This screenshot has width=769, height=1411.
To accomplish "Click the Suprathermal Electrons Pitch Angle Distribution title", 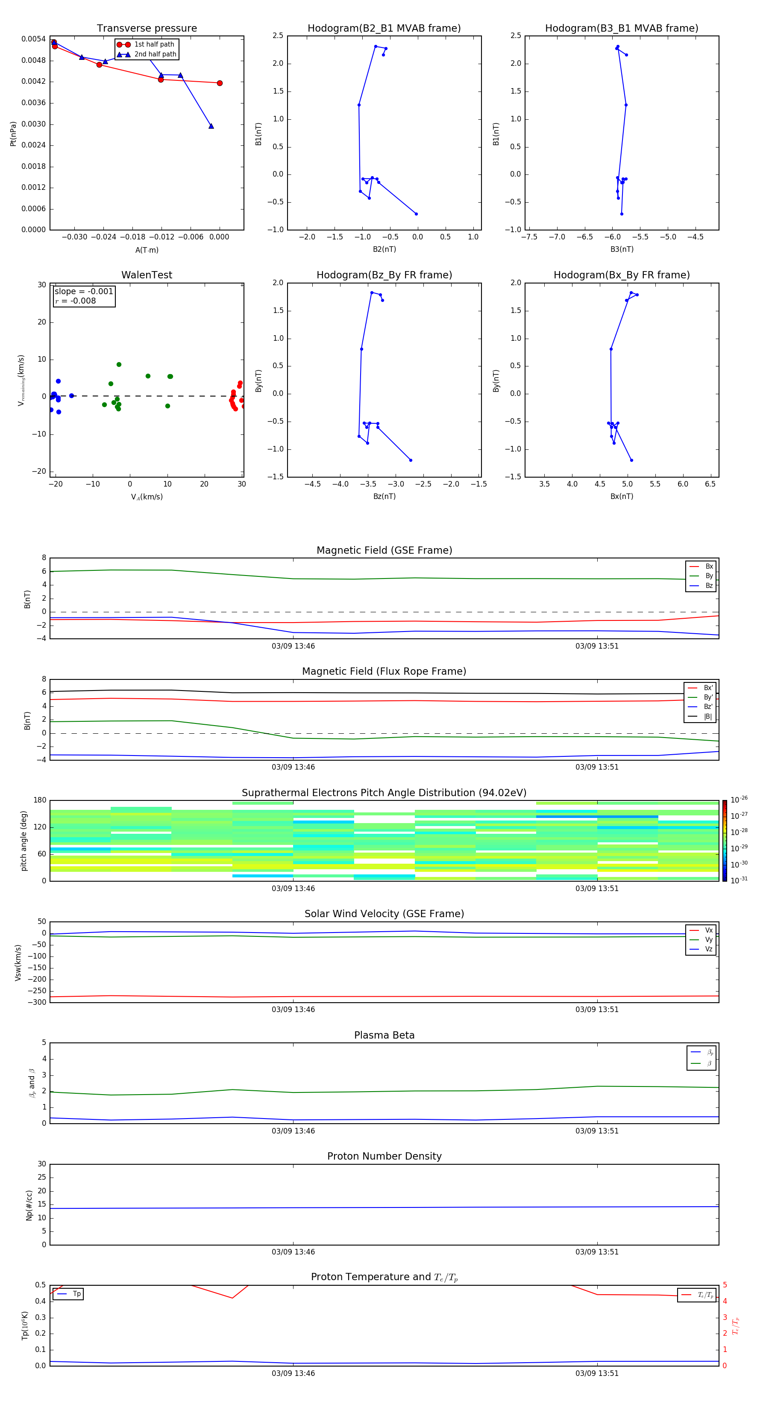I will tap(384, 793).
